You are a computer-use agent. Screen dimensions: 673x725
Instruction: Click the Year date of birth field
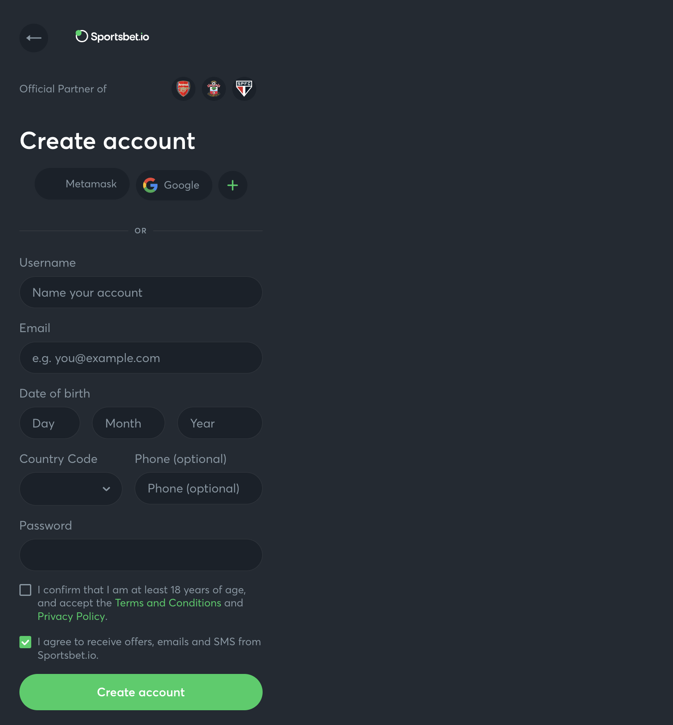[x=220, y=423]
